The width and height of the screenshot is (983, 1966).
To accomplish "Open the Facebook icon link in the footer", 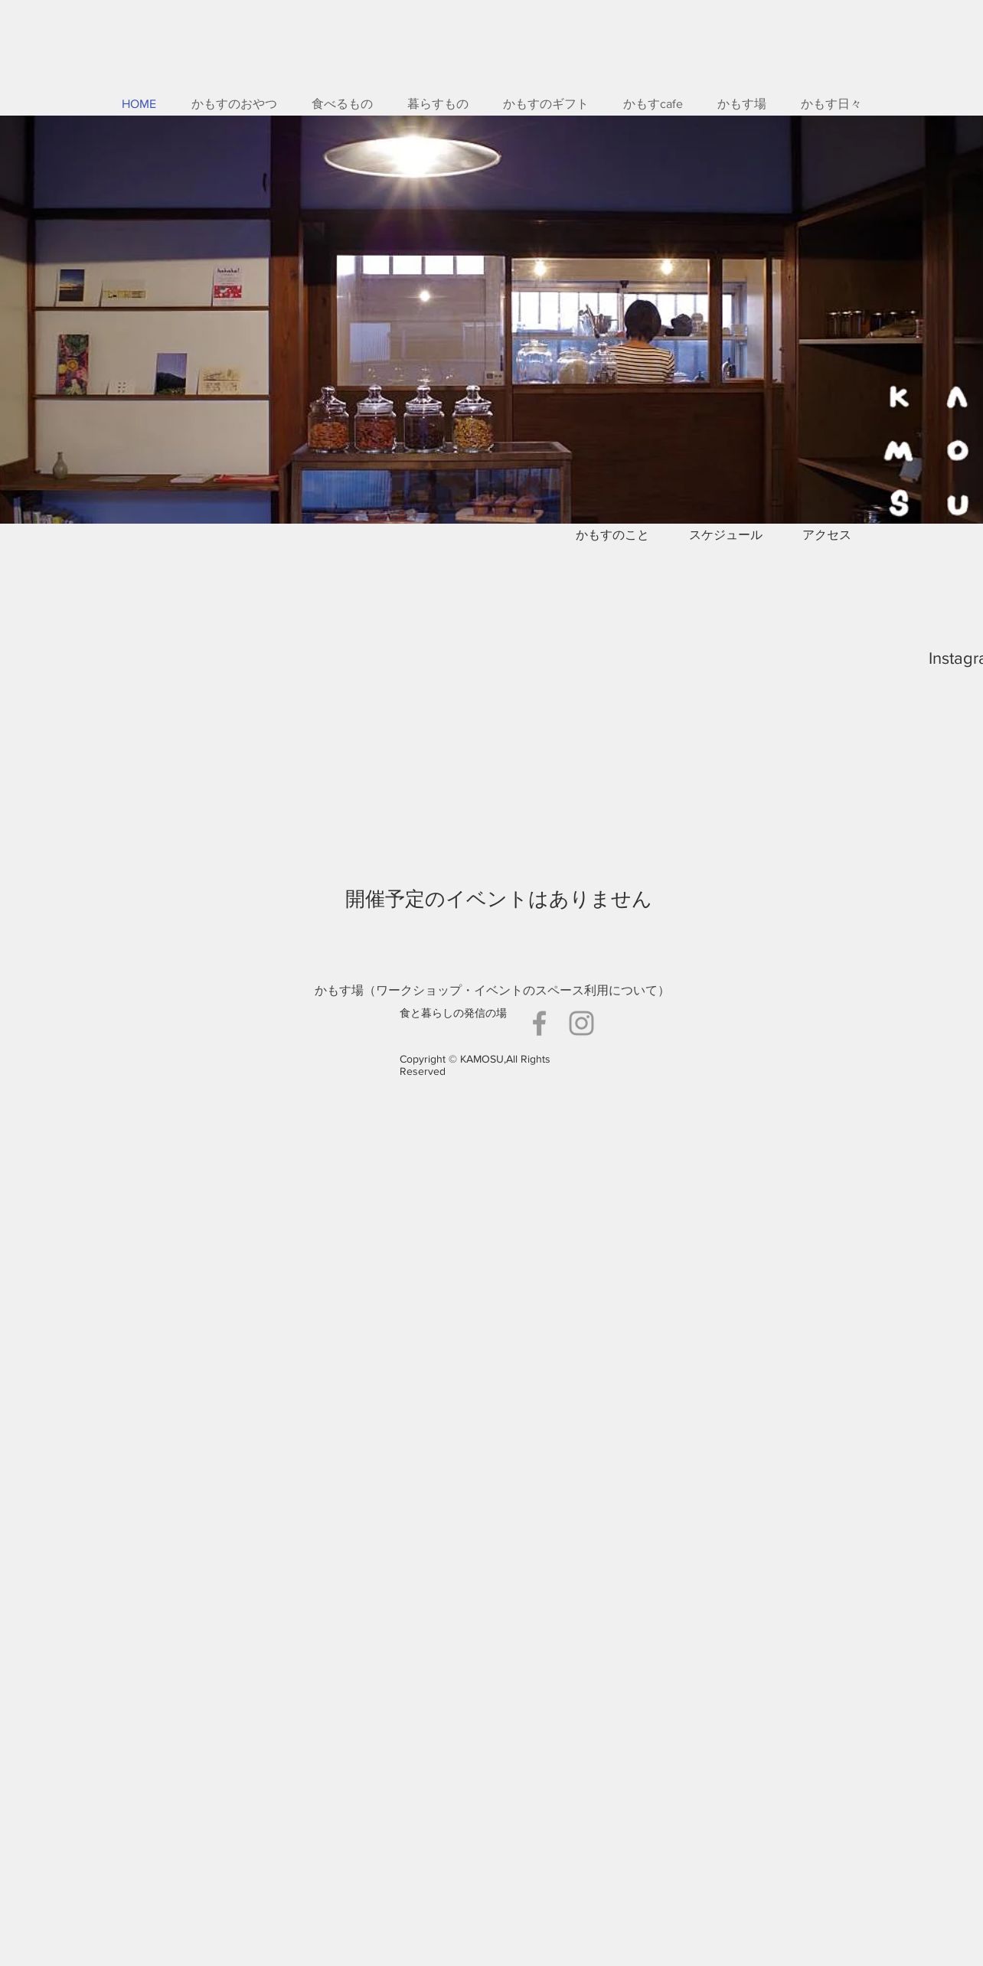I will (540, 1023).
